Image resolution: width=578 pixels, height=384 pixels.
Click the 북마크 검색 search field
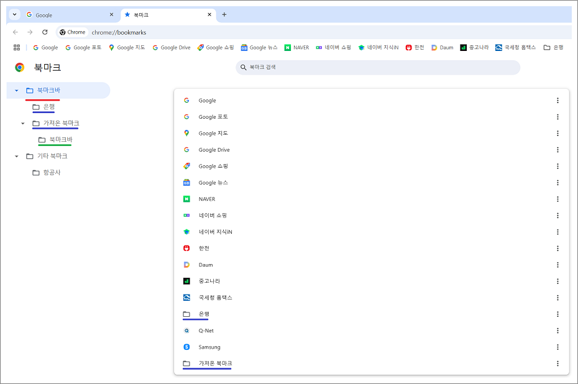(x=378, y=68)
